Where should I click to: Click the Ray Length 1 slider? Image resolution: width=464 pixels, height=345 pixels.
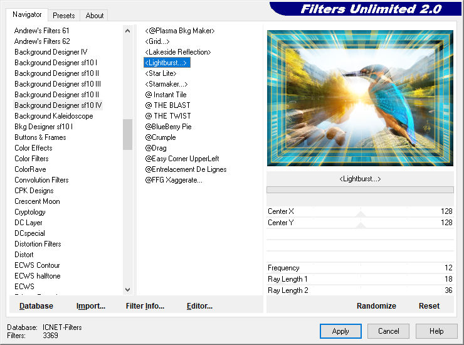coord(360,279)
